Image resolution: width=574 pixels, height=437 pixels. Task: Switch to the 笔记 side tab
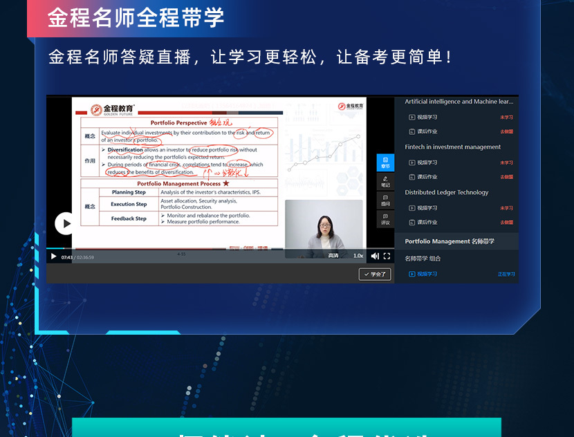[x=385, y=182]
